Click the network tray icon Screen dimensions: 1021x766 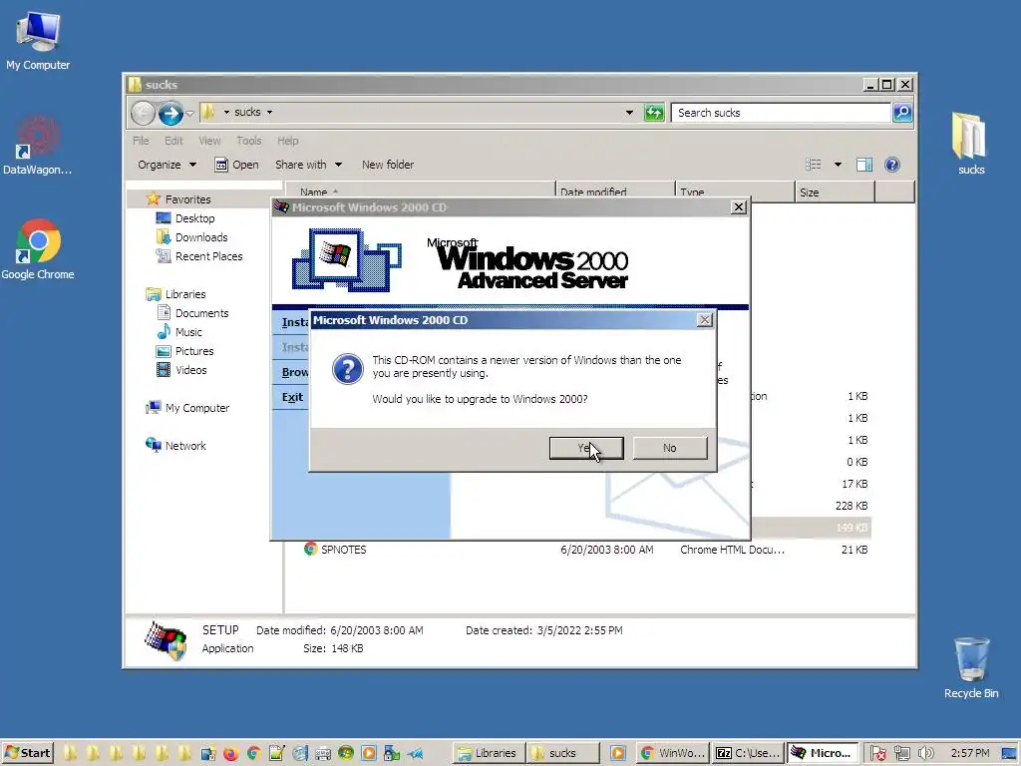(x=901, y=754)
